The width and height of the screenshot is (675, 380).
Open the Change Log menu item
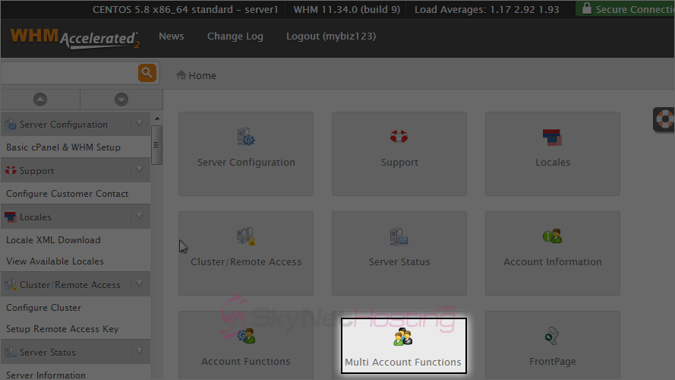pyautogui.click(x=235, y=36)
